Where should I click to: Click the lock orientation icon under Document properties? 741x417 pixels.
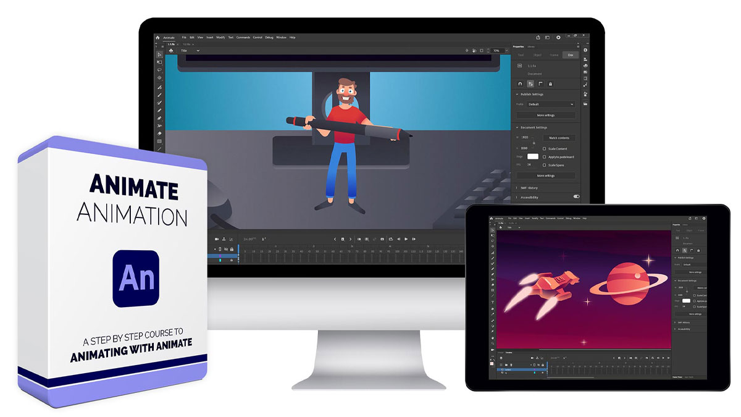pos(550,83)
